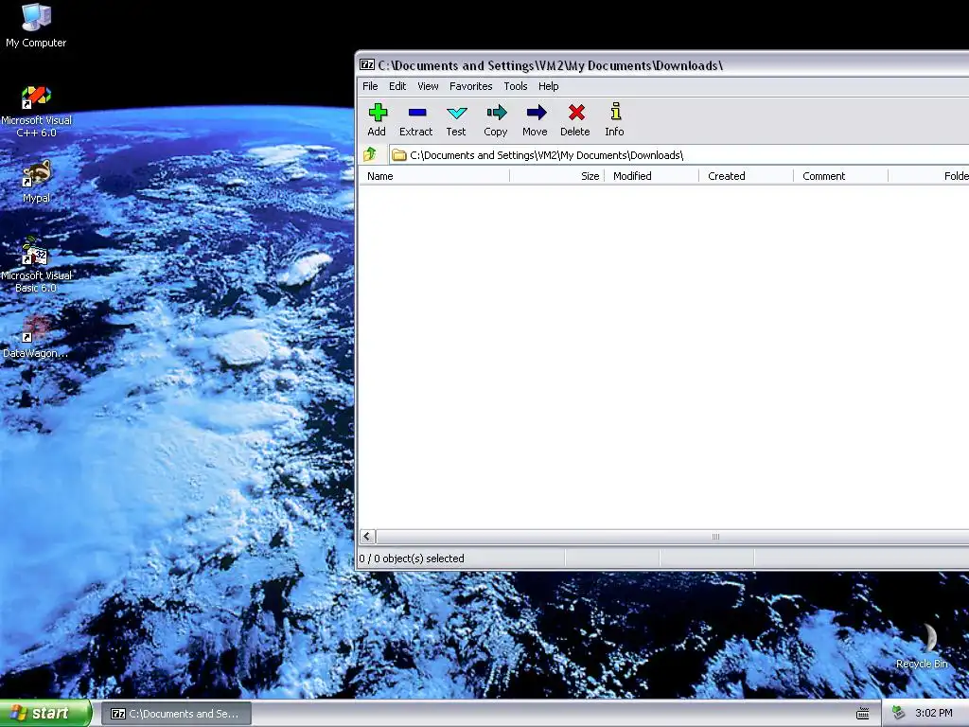Open the Windows Start menu
The width and height of the screenshot is (969, 727).
click(x=45, y=714)
